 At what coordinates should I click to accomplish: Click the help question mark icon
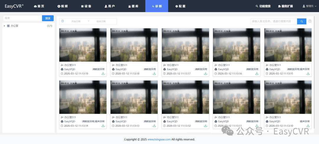(x=310, y=21)
